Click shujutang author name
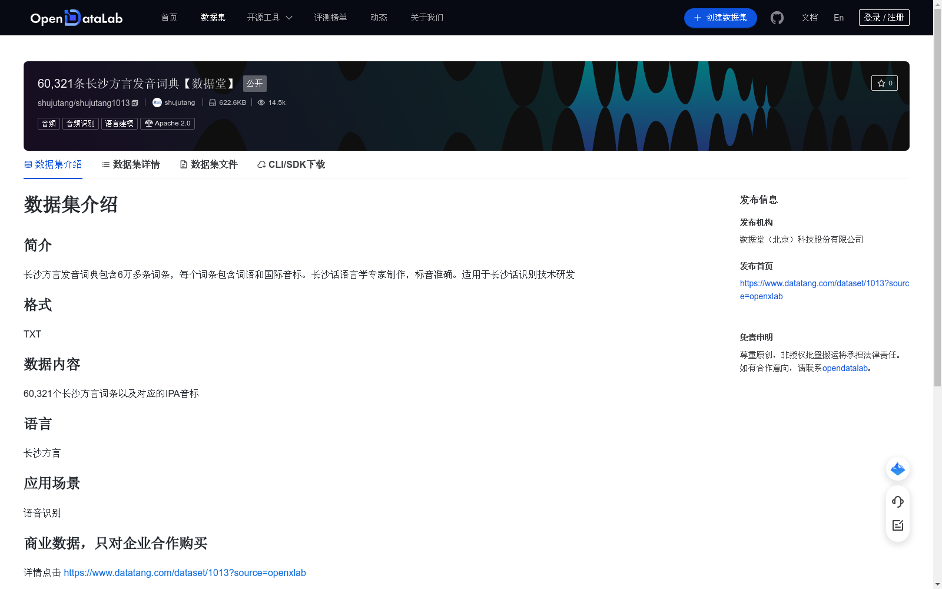This screenshot has width=942, height=589. point(180,102)
